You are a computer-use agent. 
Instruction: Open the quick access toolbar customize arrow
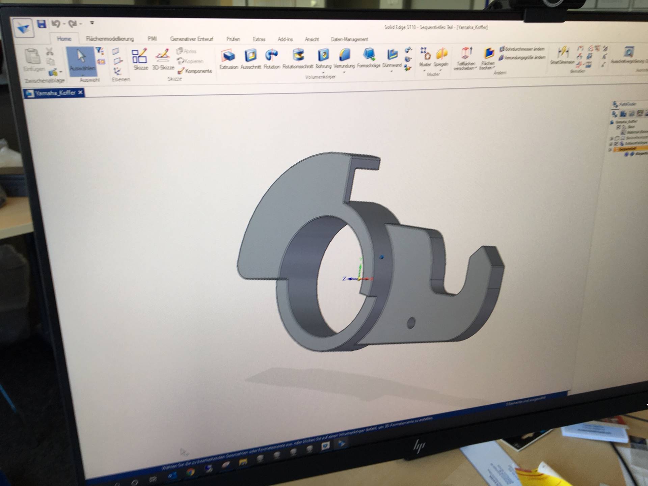click(92, 23)
